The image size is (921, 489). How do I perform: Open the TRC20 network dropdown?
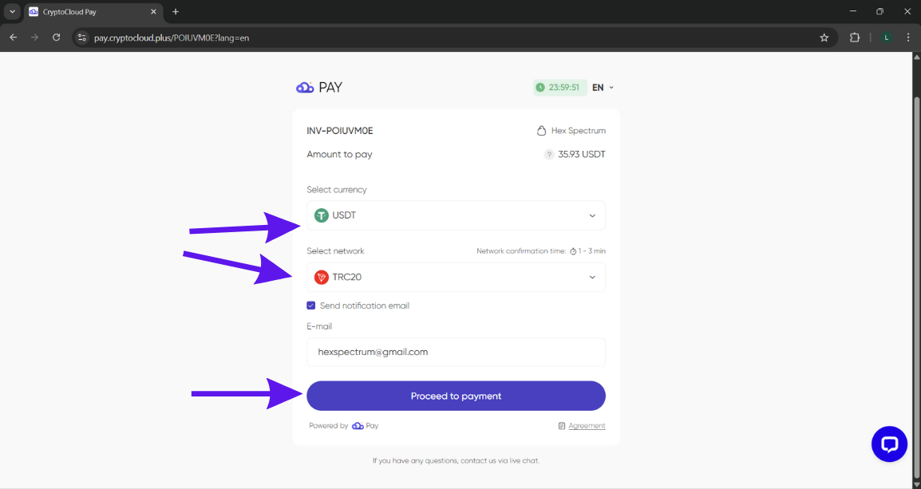coord(456,278)
